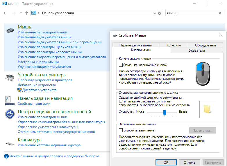Enable Включить залипание checkbox
This screenshot has height=166, width=227.
pyautogui.click(x=121, y=130)
